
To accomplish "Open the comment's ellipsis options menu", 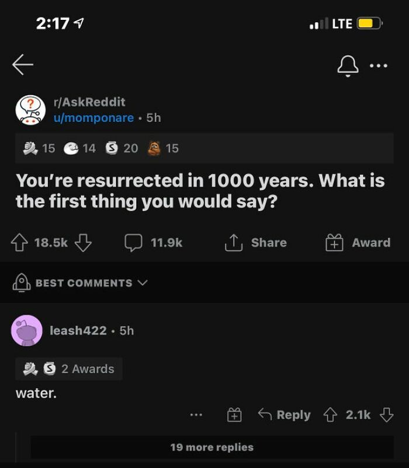I will (x=196, y=415).
